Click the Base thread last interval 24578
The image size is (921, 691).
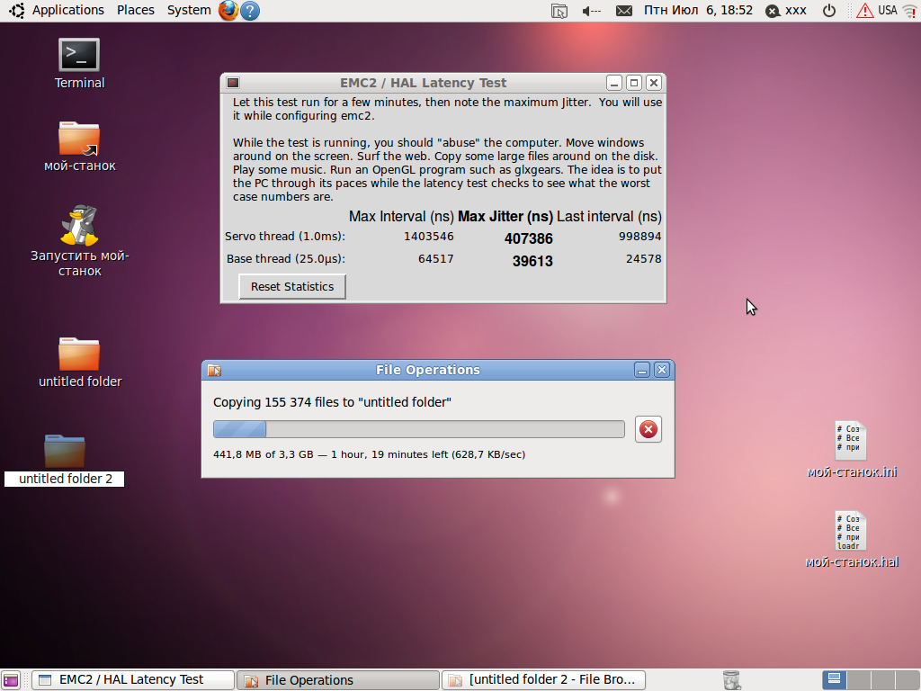(643, 258)
